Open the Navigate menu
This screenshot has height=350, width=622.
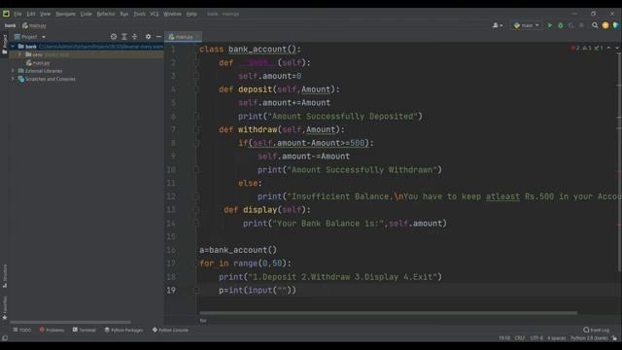(65, 14)
